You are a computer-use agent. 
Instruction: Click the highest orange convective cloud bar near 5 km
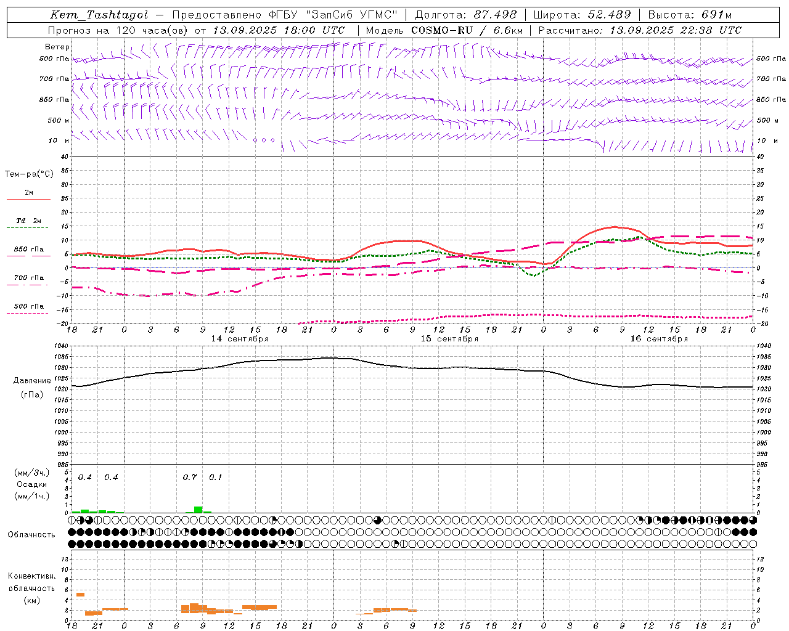tap(80, 595)
